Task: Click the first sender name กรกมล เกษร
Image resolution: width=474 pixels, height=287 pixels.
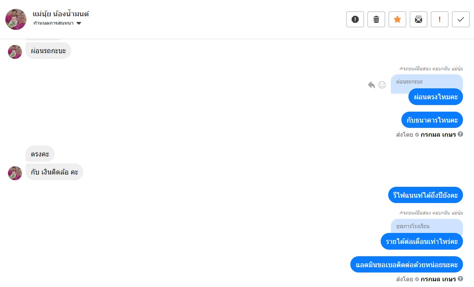Action: point(438,134)
